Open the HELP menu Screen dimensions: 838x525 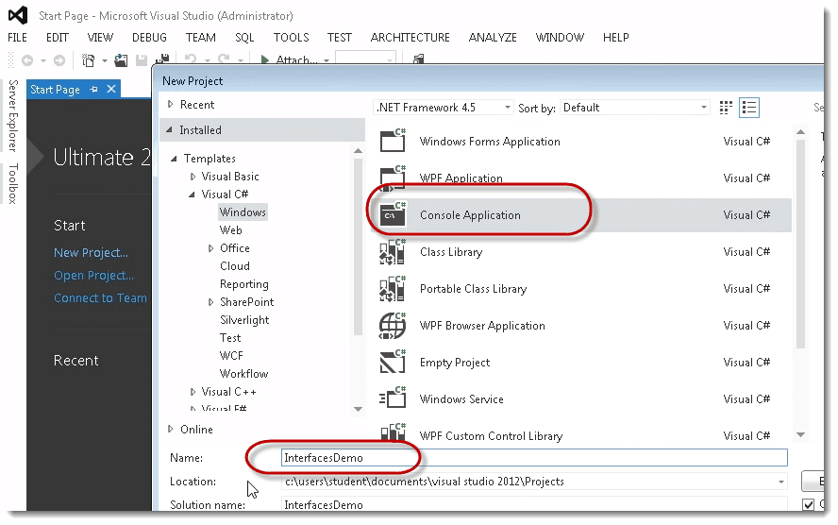615,38
